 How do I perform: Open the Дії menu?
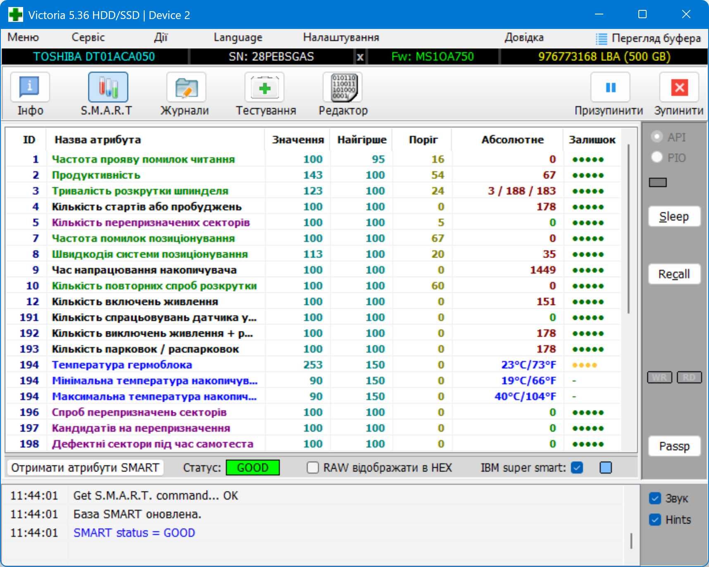click(160, 37)
